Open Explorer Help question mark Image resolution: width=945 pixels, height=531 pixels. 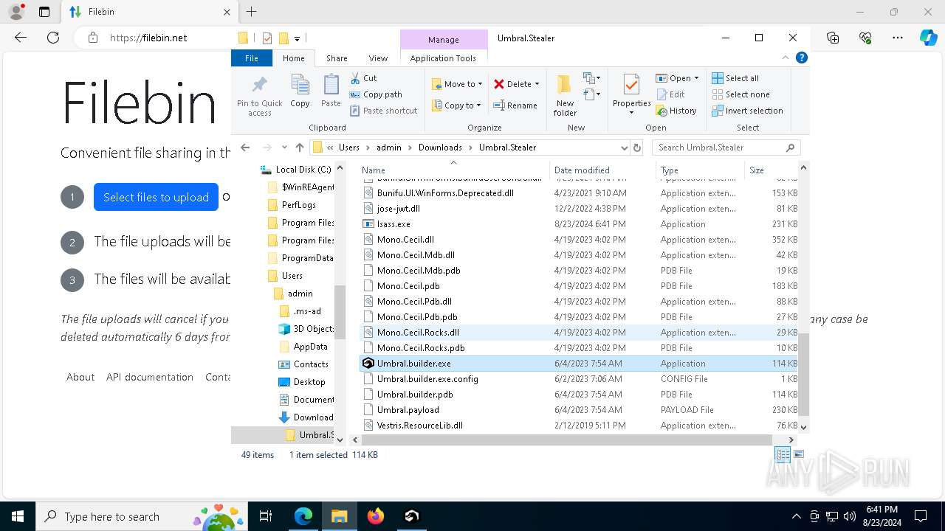click(801, 58)
